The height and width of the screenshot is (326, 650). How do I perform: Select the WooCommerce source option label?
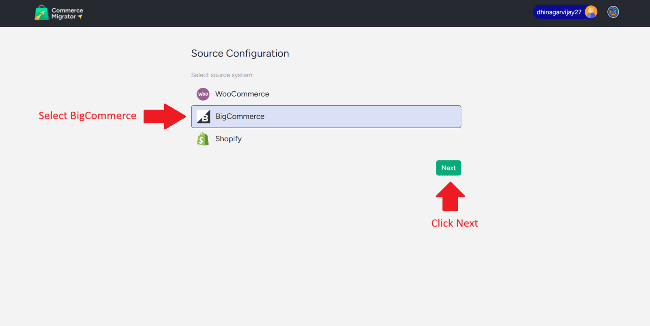pyautogui.click(x=242, y=94)
